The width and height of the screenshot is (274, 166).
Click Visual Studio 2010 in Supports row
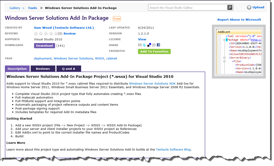[48, 39]
